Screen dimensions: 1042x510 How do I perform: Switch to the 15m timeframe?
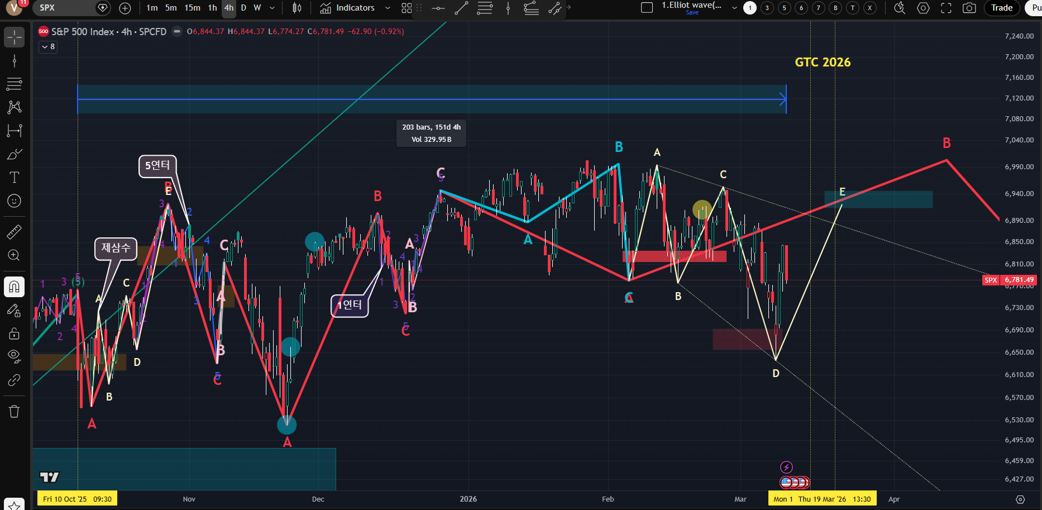point(193,8)
